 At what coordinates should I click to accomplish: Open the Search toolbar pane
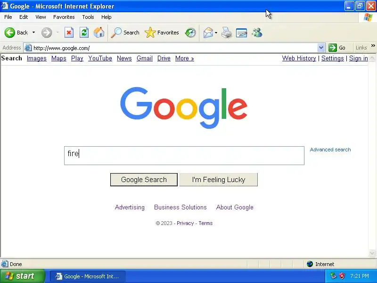pos(125,33)
